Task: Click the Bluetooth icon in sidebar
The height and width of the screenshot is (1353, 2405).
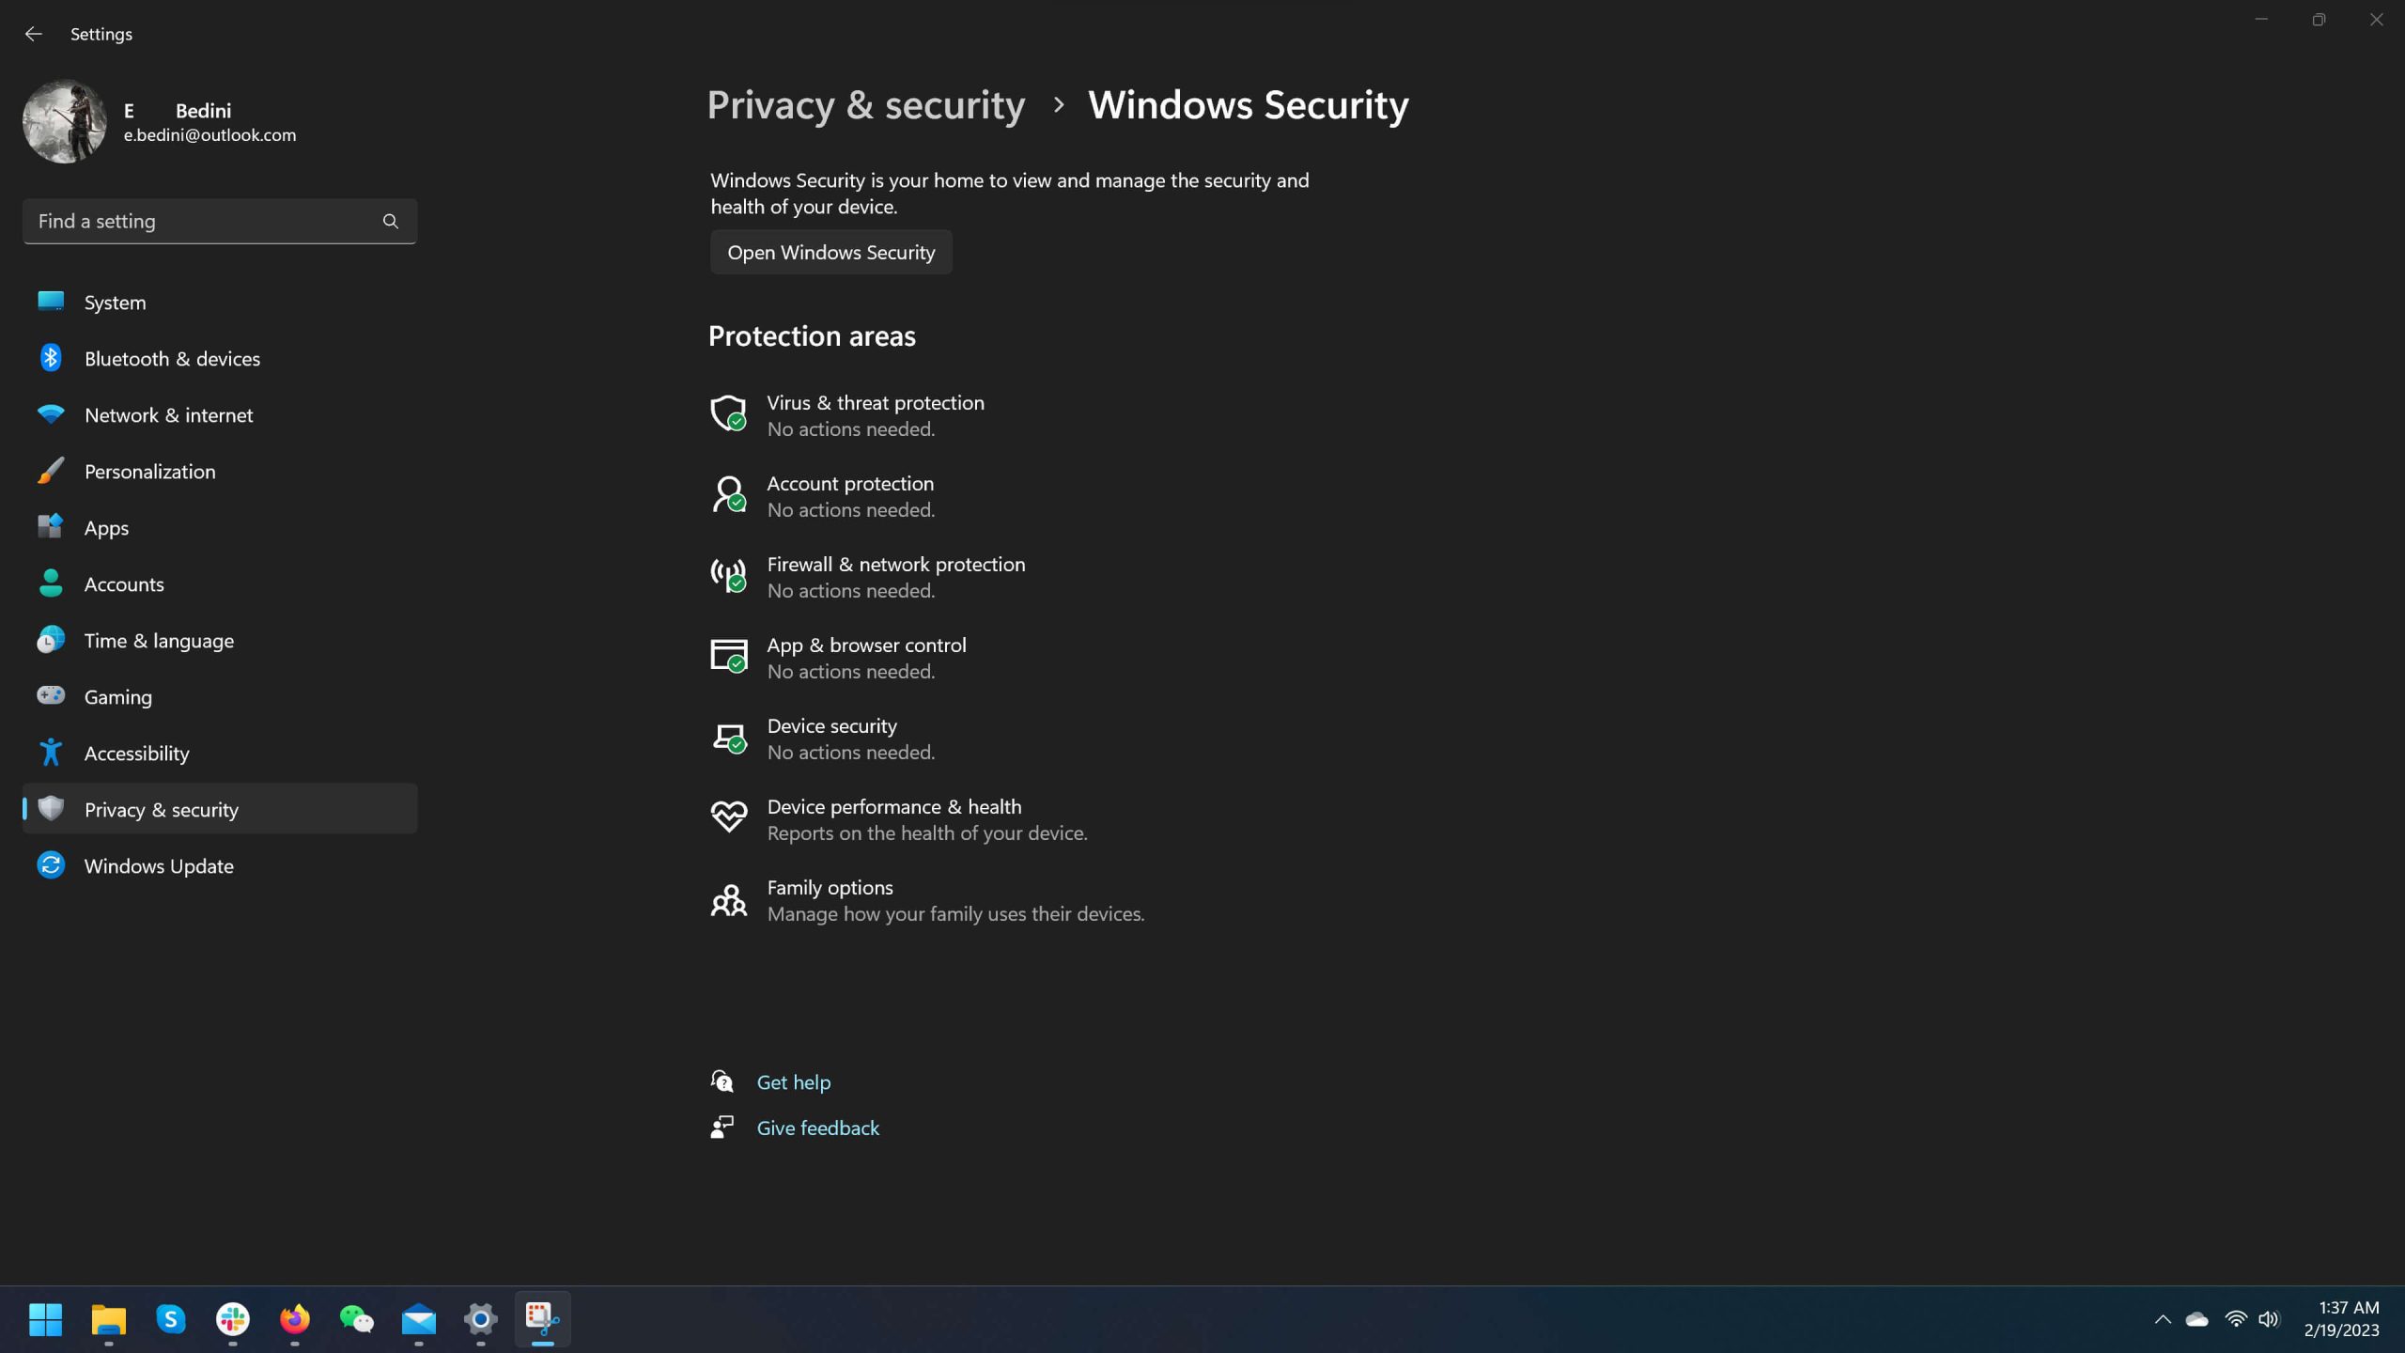Action: point(51,357)
